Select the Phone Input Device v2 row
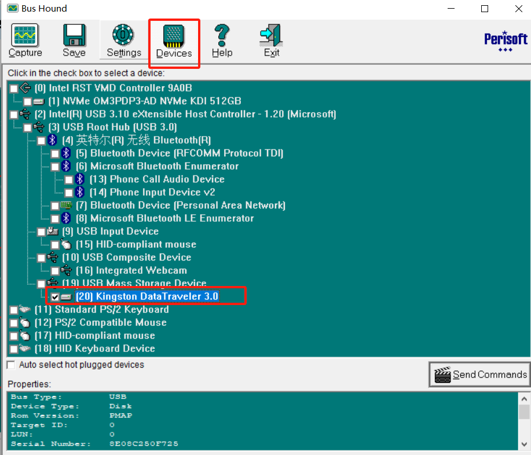Viewport: 531px width, 455px height. pyautogui.click(x=152, y=192)
